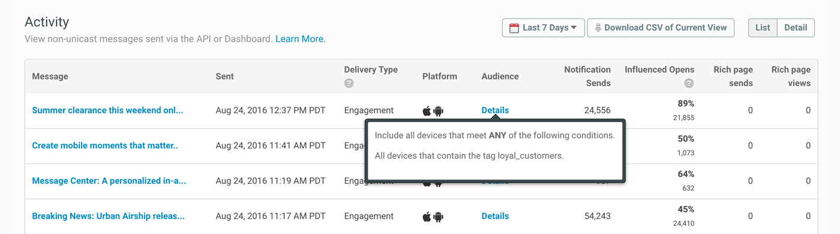Click the 24,410 influenced opens count

(683, 224)
